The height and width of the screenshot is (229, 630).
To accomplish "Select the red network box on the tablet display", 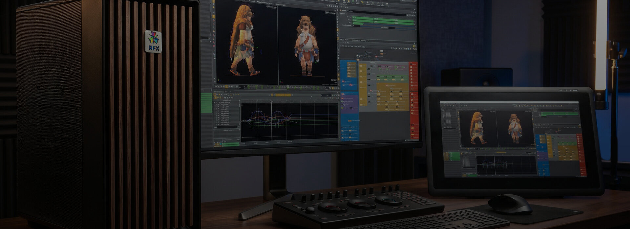I will click(x=581, y=155).
